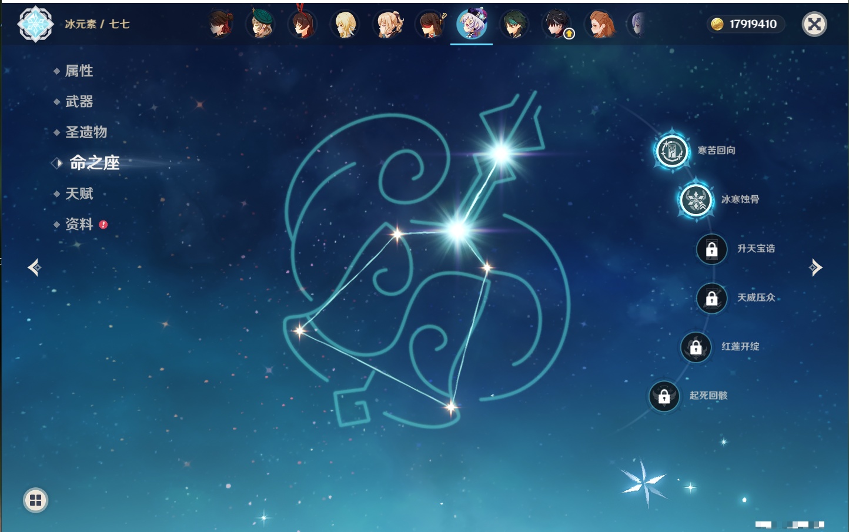Select the orange-haired character avatar
The width and height of the screenshot is (849, 532).
600,25
